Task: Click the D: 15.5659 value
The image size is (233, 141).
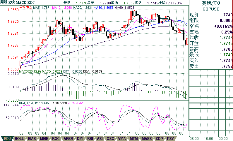Action: pos(59,103)
